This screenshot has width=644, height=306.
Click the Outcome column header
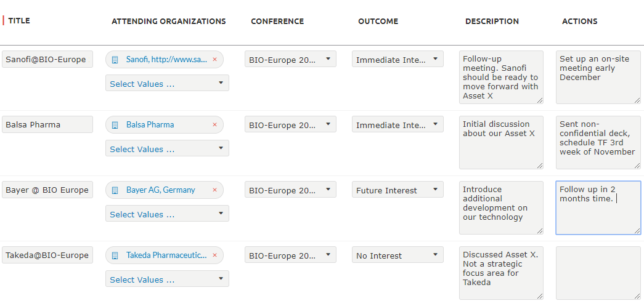point(378,22)
